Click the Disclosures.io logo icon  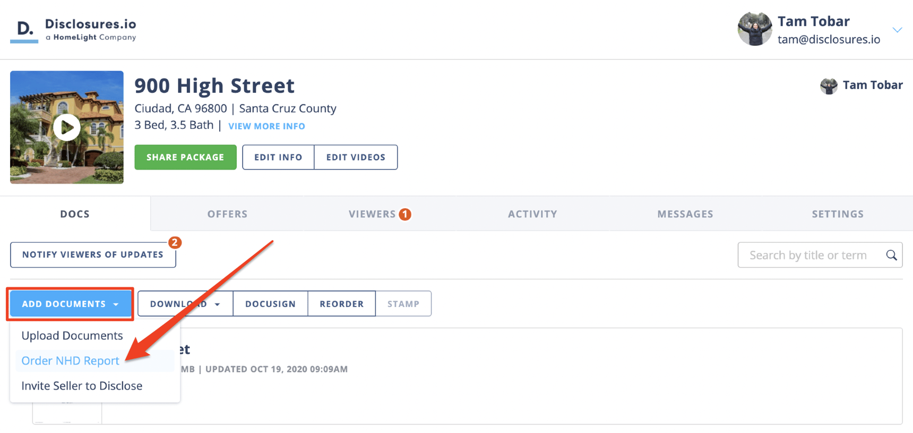click(24, 30)
